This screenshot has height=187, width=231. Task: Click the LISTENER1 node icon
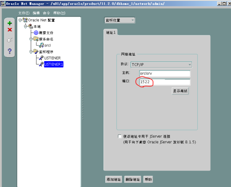(41, 64)
